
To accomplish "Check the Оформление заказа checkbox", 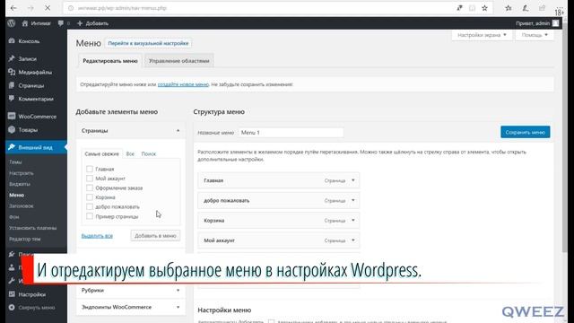I will pyautogui.click(x=90, y=188).
